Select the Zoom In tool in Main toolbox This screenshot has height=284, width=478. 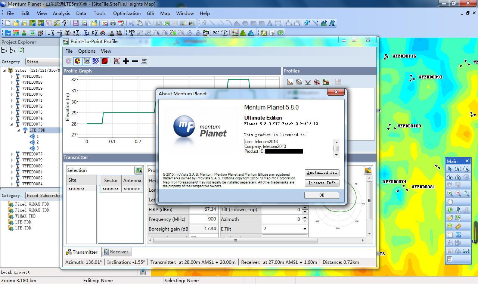tap(450, 194)
